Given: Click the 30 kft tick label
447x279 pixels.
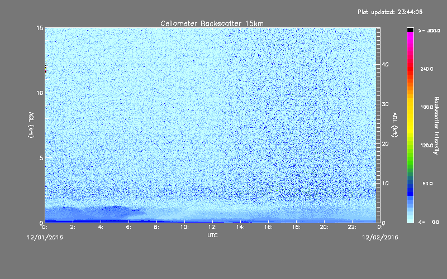Looking at the screenshot, I should (385, 104).
